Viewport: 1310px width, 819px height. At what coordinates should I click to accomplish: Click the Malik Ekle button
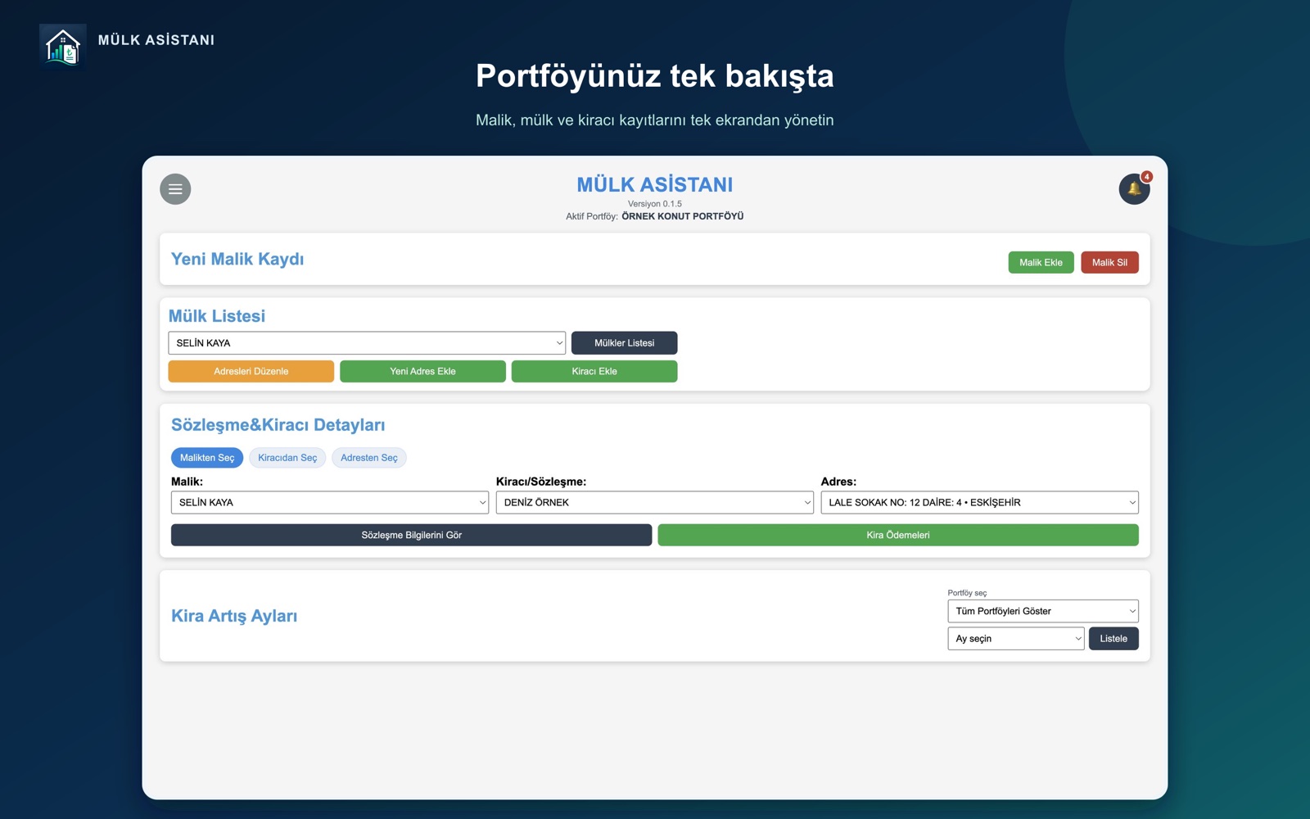[x=1041, y=262]
